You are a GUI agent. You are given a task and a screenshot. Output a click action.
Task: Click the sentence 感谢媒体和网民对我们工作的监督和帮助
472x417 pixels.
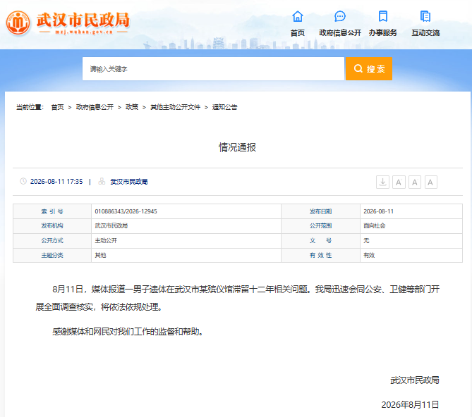click(x=128, y=332)
